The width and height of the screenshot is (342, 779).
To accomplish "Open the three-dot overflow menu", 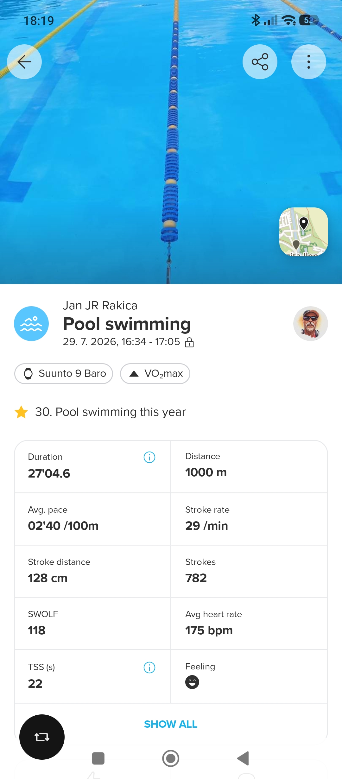I will (x=309, y=62).
